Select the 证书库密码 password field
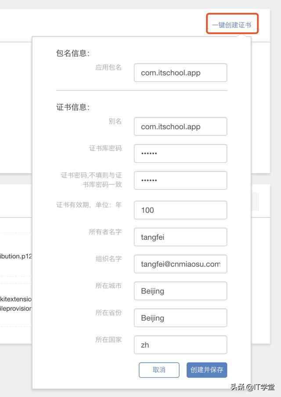This screenshot has width=281, height=397. pyautogui.click(x=180, y=153)
